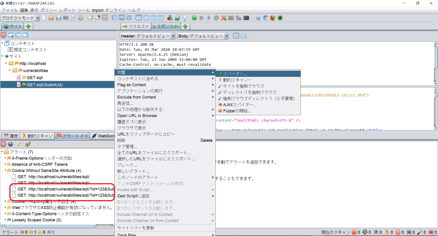
Task: Switch to the リクエスト tab
Action: 136,27
